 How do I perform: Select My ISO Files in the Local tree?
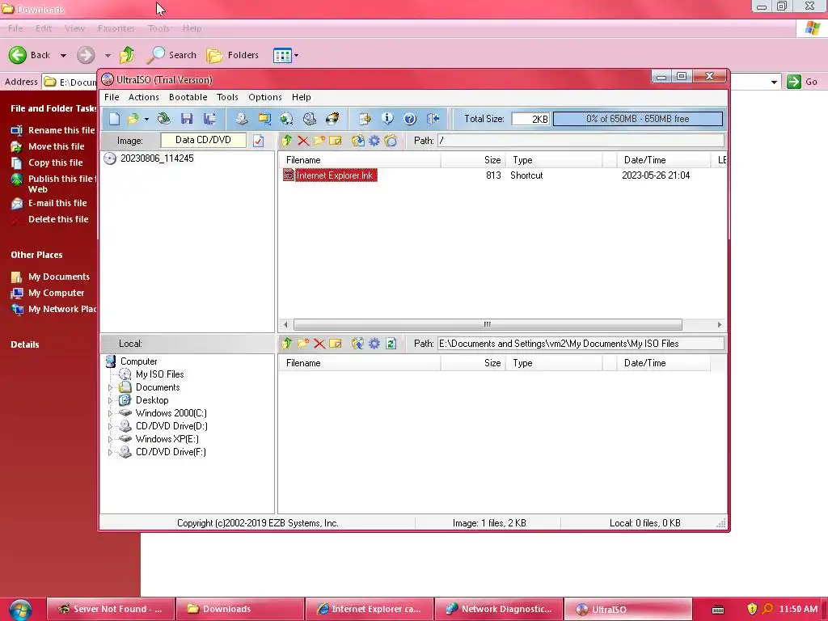pos(159,374)
